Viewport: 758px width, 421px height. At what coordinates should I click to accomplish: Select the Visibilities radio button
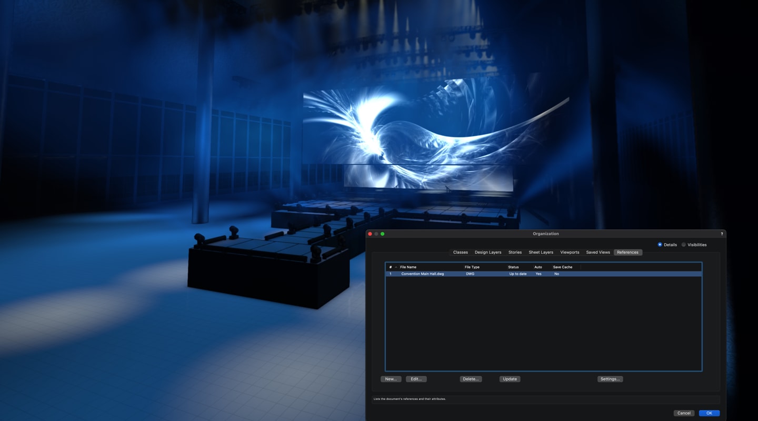tap(684, 245)
